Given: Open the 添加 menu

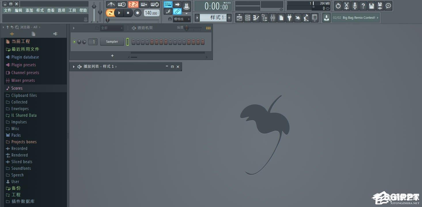Looking at the screenshot, I should pyautogui.click(x=29, y=10).
